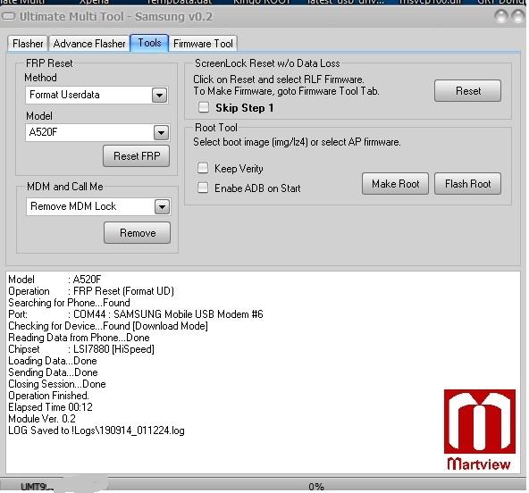The width and height of the screenshot is (529, 493).
Task: Click the Make Root button
Action: [395, 184]
